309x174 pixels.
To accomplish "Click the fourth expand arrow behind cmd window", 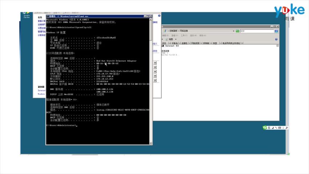I will coord(155,76).
